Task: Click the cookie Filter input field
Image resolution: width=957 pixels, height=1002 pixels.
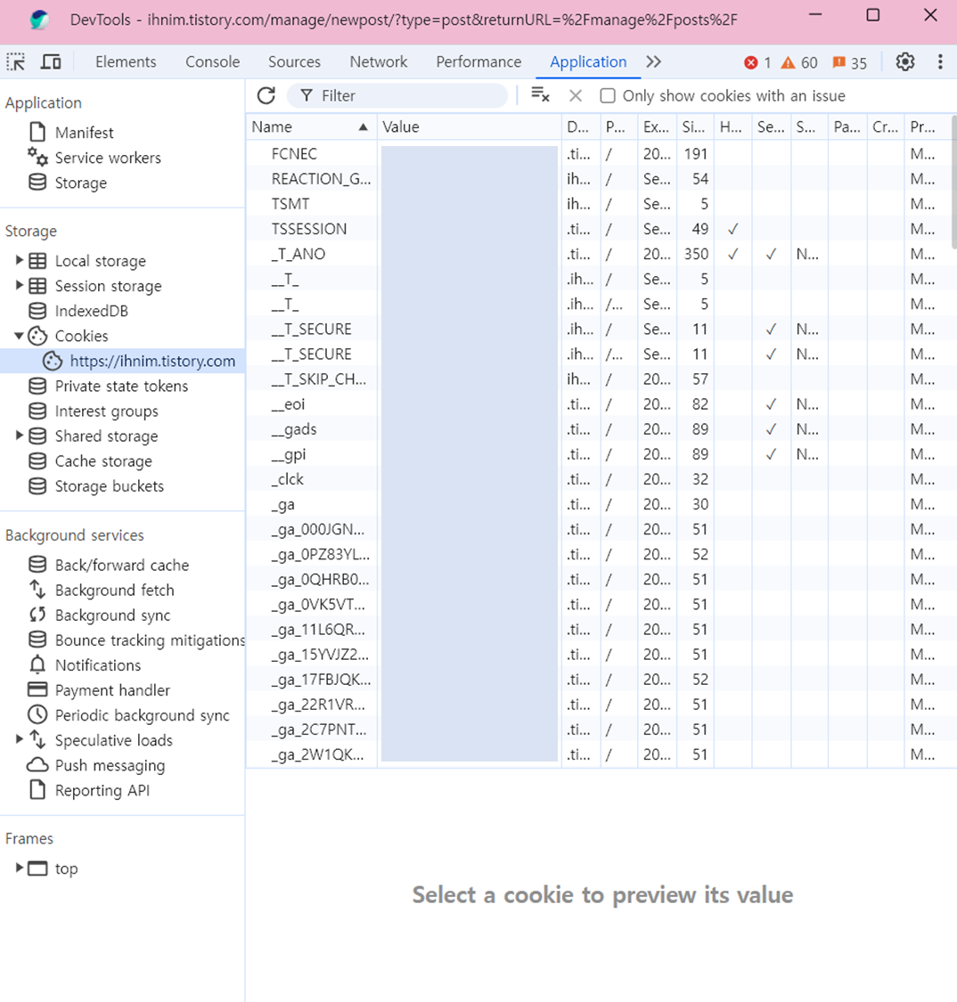Action: pos(397,96)
